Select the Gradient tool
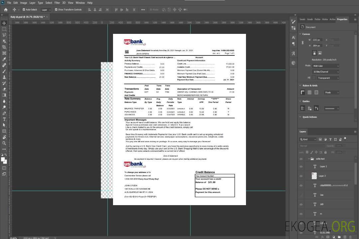The height and width of the screenshot is (239, 359). tap(4, 95)
